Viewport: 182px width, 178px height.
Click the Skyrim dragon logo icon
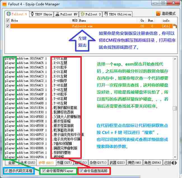click(x=32, y=14)
